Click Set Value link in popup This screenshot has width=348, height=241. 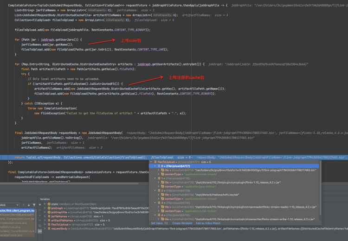pos(157,223)
